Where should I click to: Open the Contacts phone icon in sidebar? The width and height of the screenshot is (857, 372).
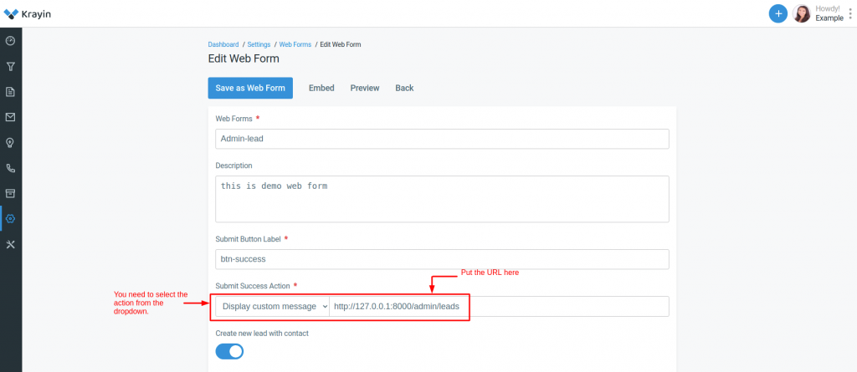(x=10, y=168)
